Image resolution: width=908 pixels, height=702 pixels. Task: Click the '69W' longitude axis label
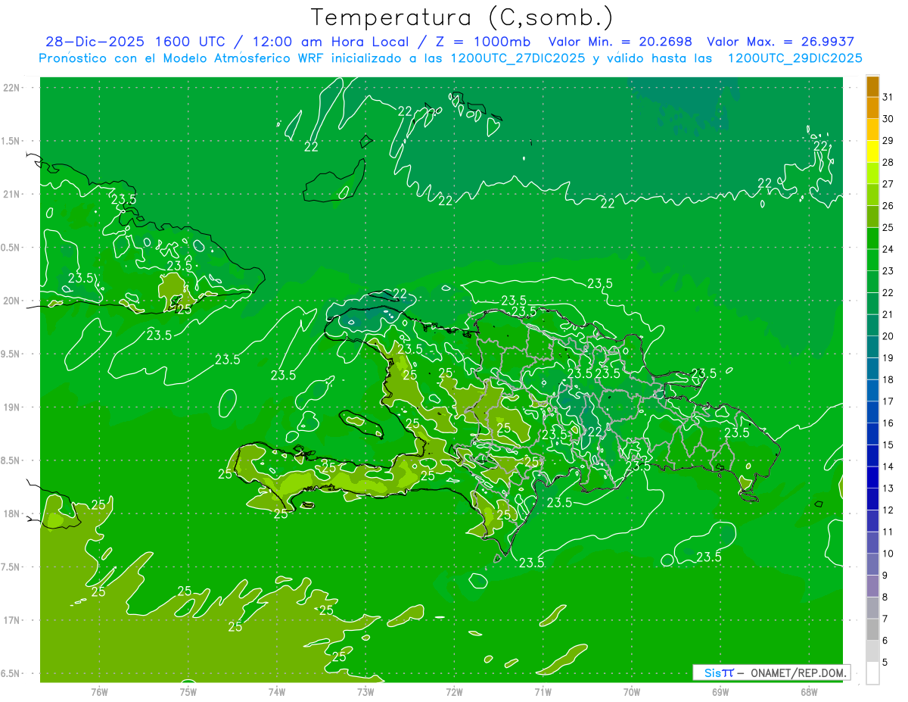(720, 691)
